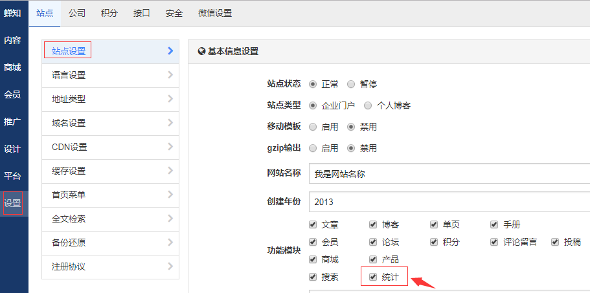The width and height of the screenshot is (590, 293).
Task: Toggle the 会员 module checkbox
Action: point(313,242)
